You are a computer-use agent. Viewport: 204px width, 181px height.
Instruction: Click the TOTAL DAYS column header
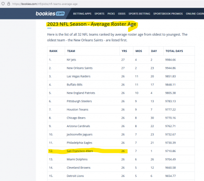174,51
